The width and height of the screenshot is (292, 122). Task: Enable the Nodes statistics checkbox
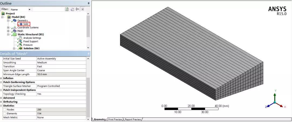[x=5, y=110]
